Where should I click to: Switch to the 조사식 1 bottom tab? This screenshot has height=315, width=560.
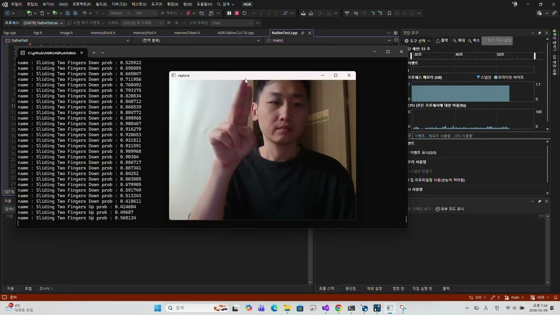pyautogui.click(x=46, y=289)
